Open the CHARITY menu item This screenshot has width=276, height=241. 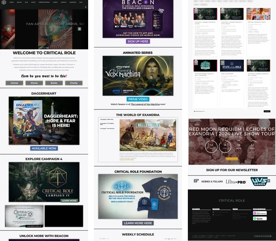(55, 2)
